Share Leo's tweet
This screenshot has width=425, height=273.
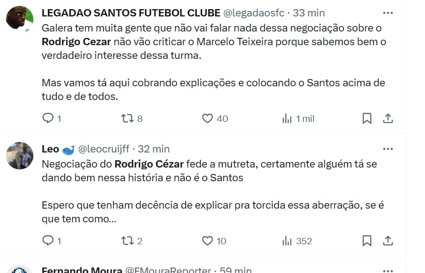[388, 241]
